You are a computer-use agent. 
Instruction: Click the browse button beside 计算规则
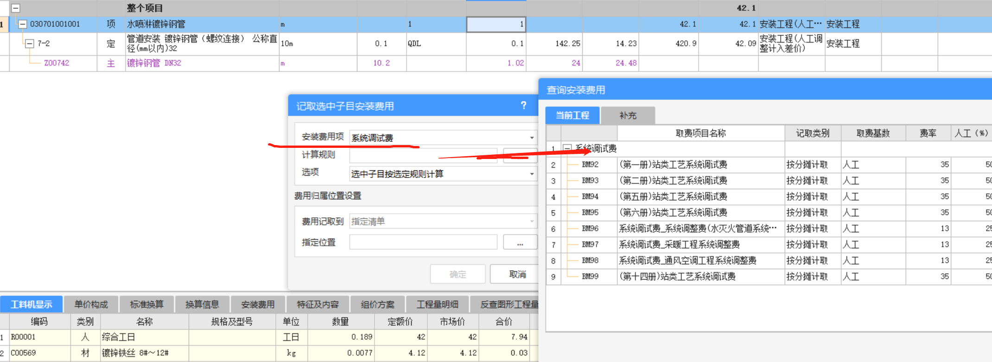pyautogui.click(x=520, y=155)
